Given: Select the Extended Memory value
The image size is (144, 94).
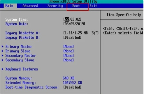Looking at the screenshot, I should [x=72, y=83].
